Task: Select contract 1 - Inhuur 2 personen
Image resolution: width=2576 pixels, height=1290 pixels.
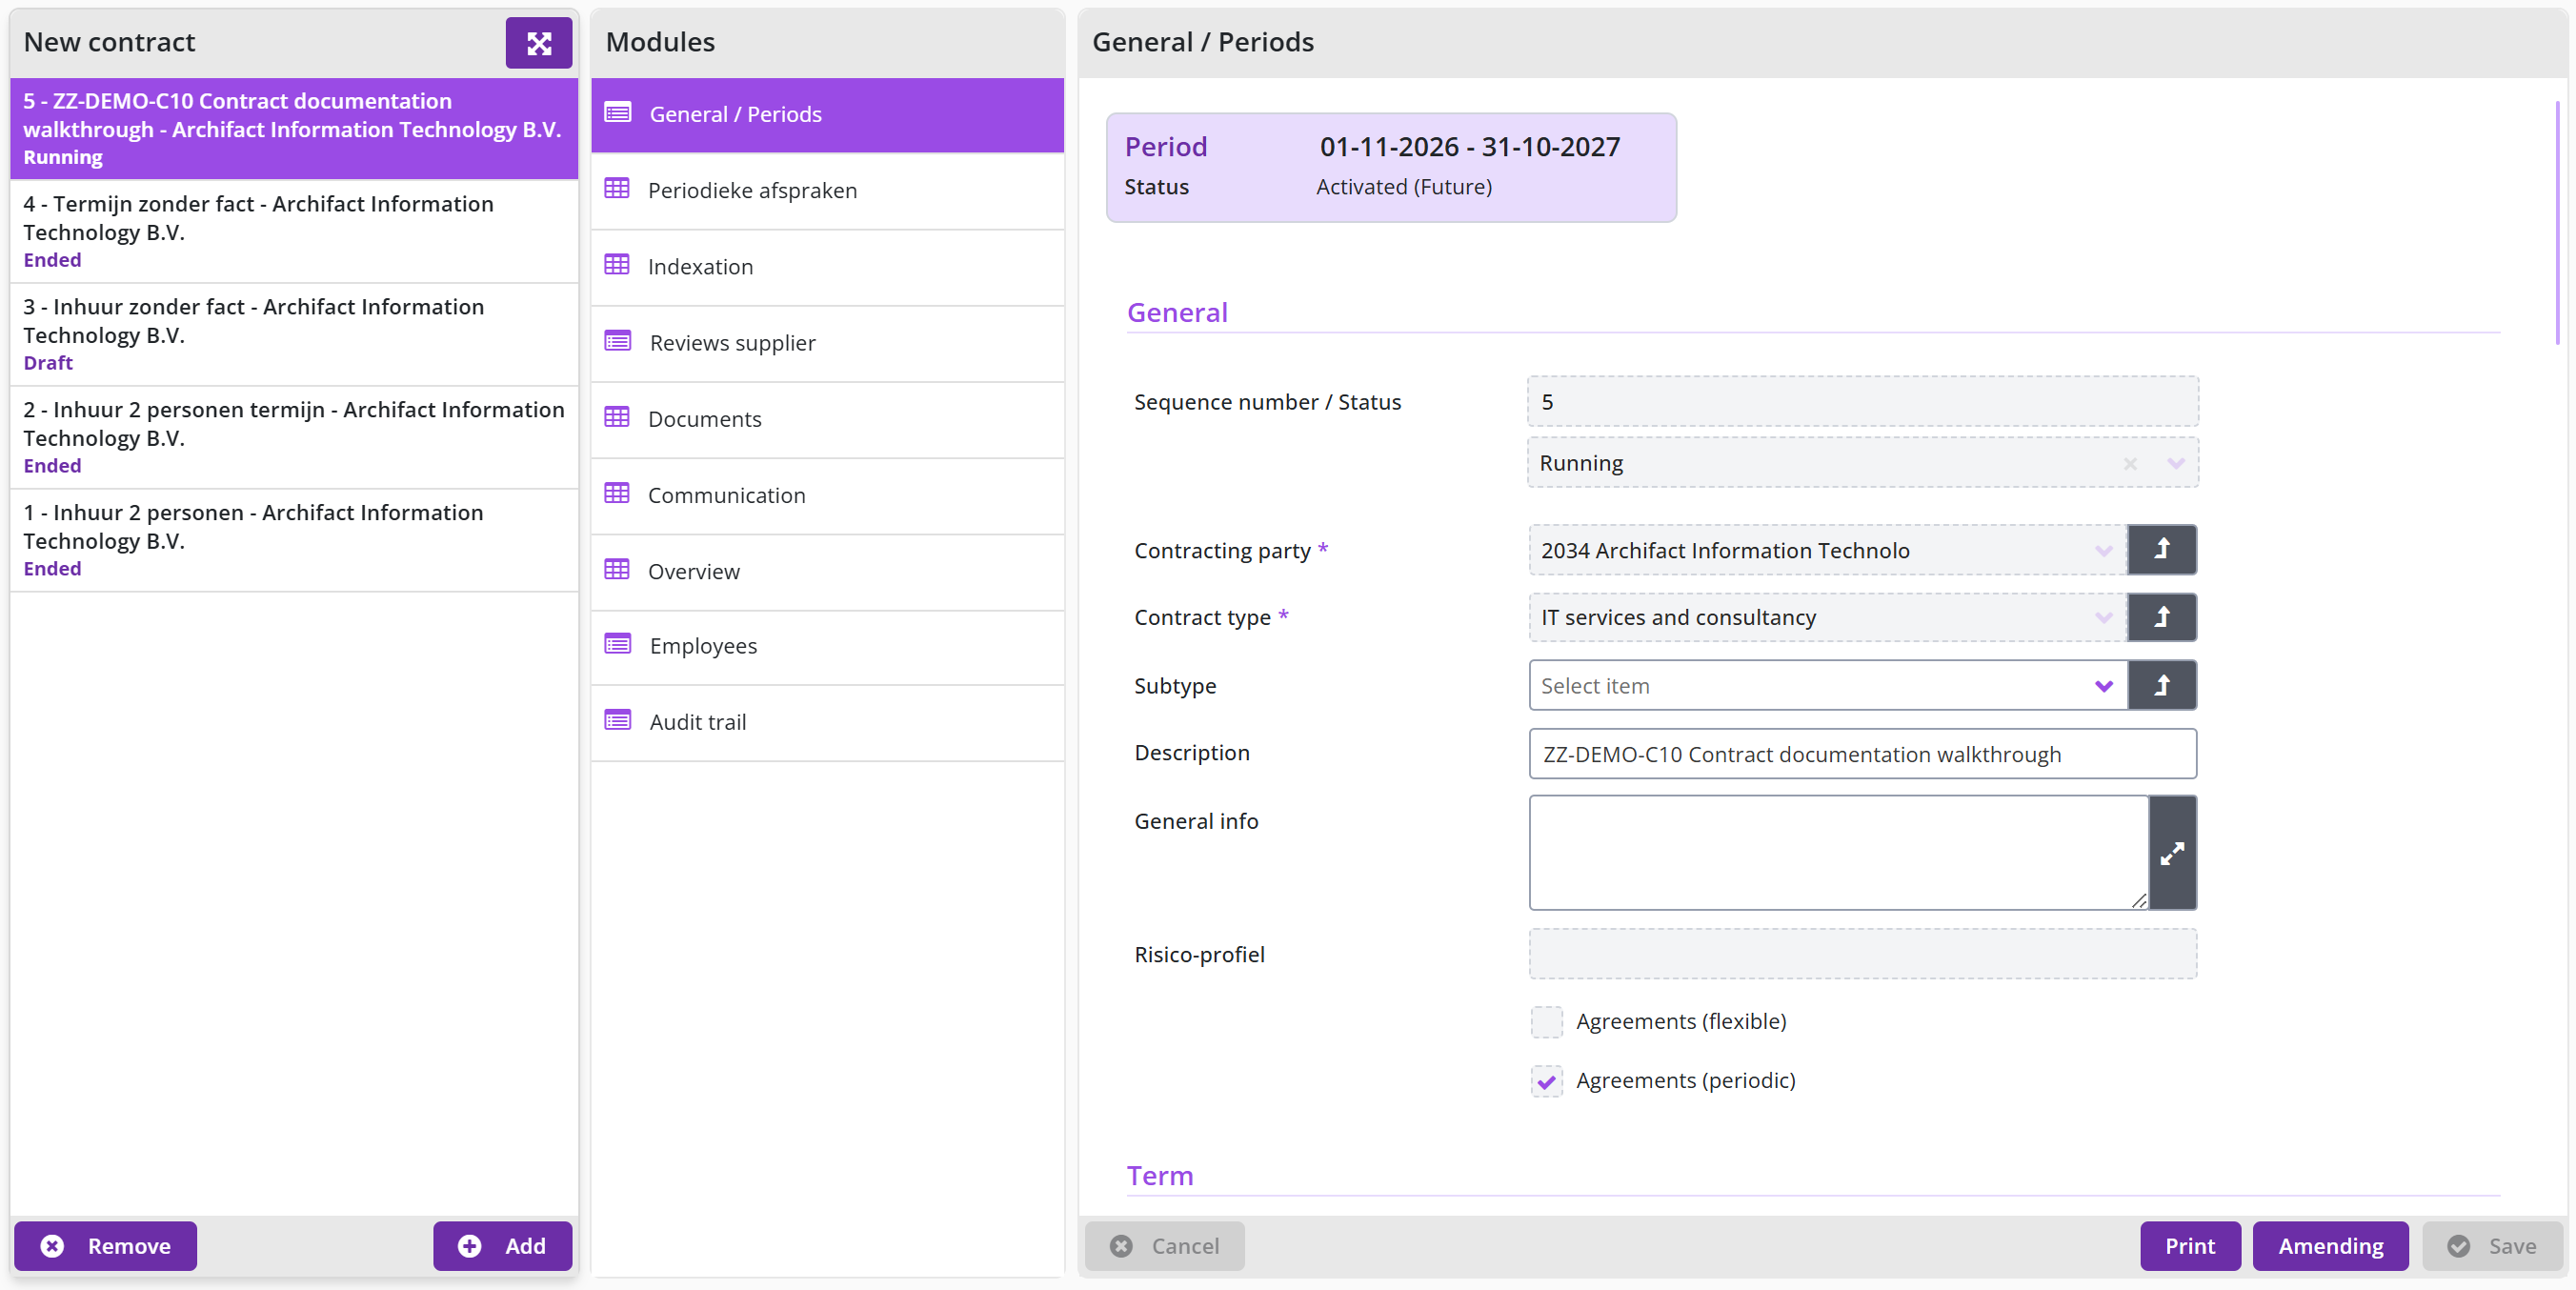Action: pyautogui.click(x=294, y=540)
